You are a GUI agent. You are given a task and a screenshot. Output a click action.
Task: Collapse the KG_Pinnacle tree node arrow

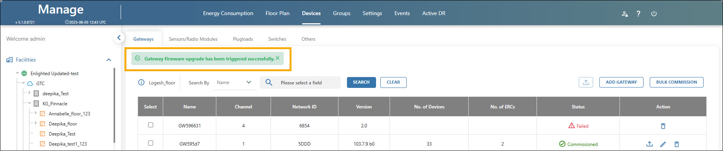[29, 103]
